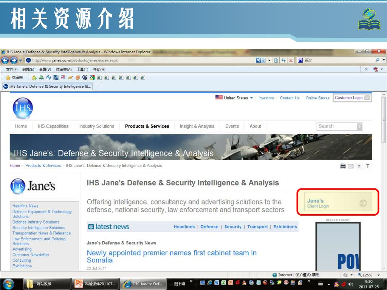Select the smaller text size T icon
The image size is (387, 290).
click(359, 166)
